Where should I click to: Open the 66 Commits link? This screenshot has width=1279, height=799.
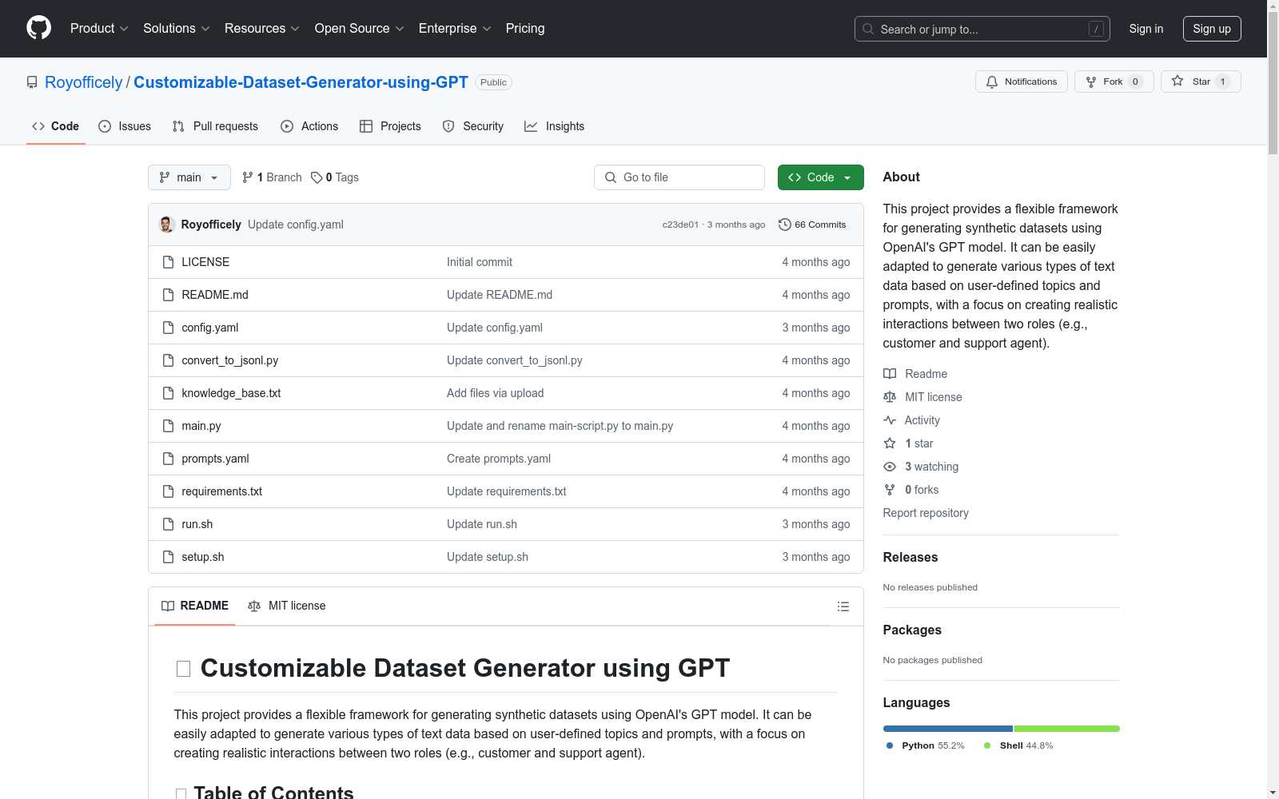tap(812, 225)
